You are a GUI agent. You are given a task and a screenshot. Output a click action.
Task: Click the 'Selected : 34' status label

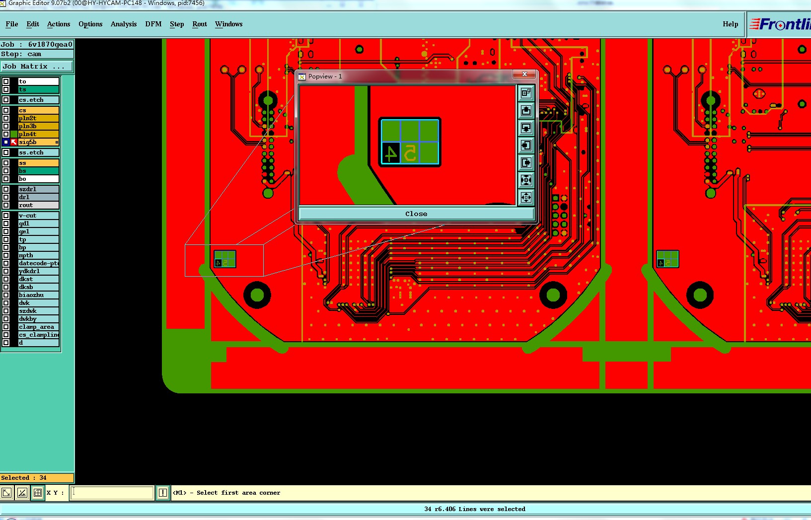coord(37,478)
